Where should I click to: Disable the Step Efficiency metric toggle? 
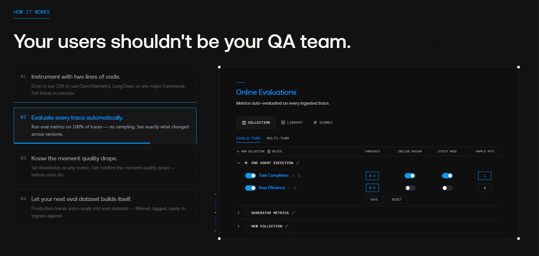[251, 188]
